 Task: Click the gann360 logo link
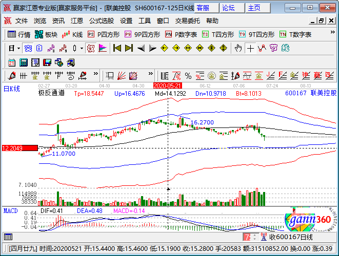(310, 220)
